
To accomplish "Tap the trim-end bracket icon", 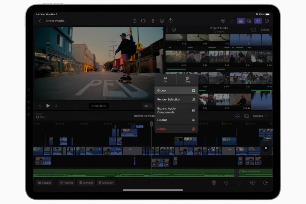I will [266, 182].
